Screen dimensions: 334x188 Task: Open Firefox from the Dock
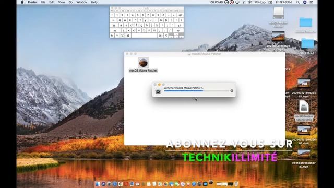[x=166, y=184]
